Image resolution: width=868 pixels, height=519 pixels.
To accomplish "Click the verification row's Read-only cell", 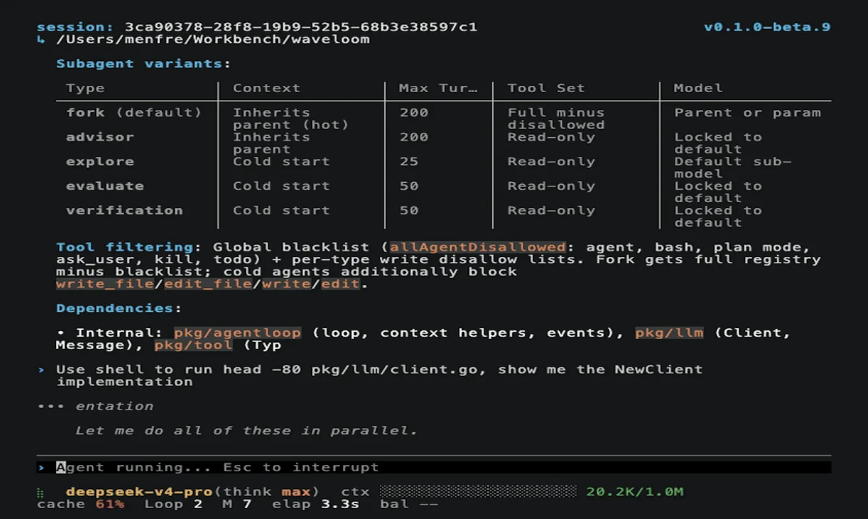I will 551,210.
